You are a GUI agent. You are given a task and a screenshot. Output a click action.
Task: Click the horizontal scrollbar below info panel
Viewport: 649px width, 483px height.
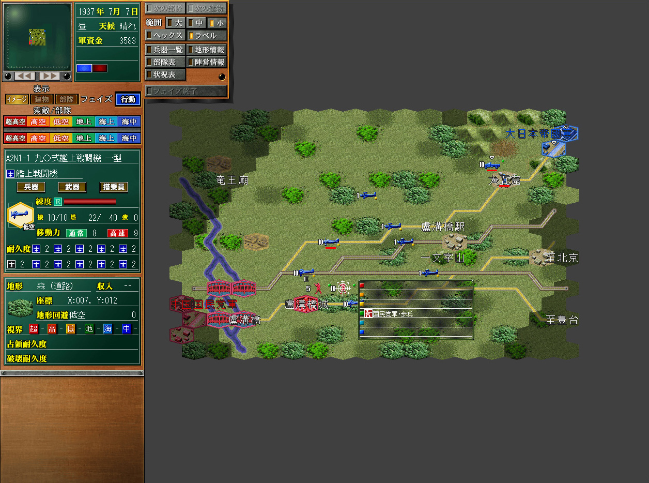pos(72,372)
